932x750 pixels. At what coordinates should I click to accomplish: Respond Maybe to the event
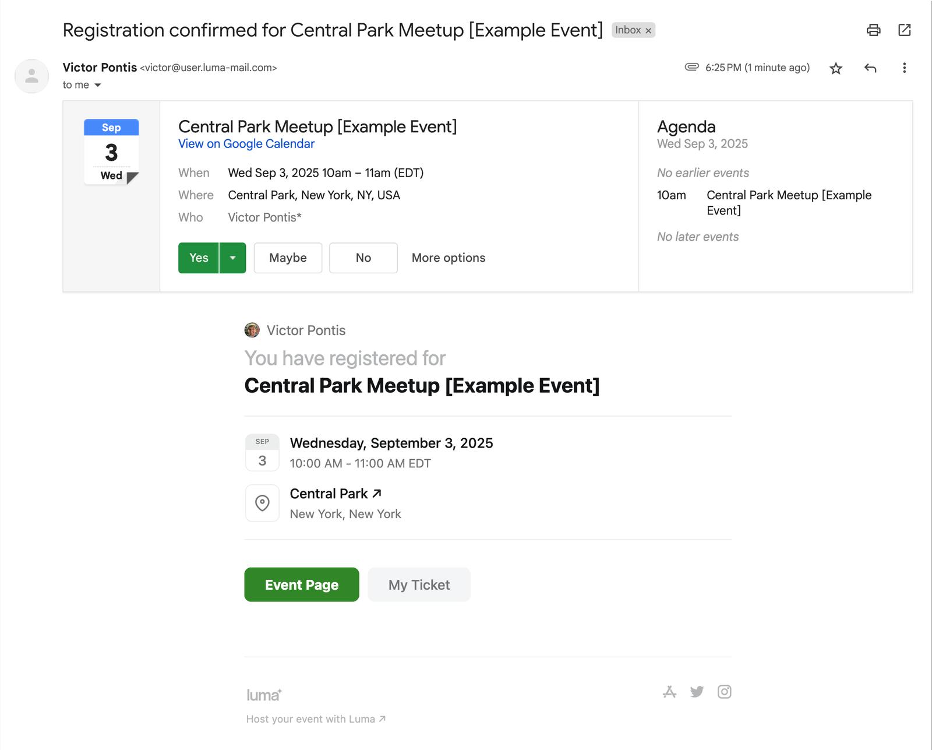tap(288, 258)
